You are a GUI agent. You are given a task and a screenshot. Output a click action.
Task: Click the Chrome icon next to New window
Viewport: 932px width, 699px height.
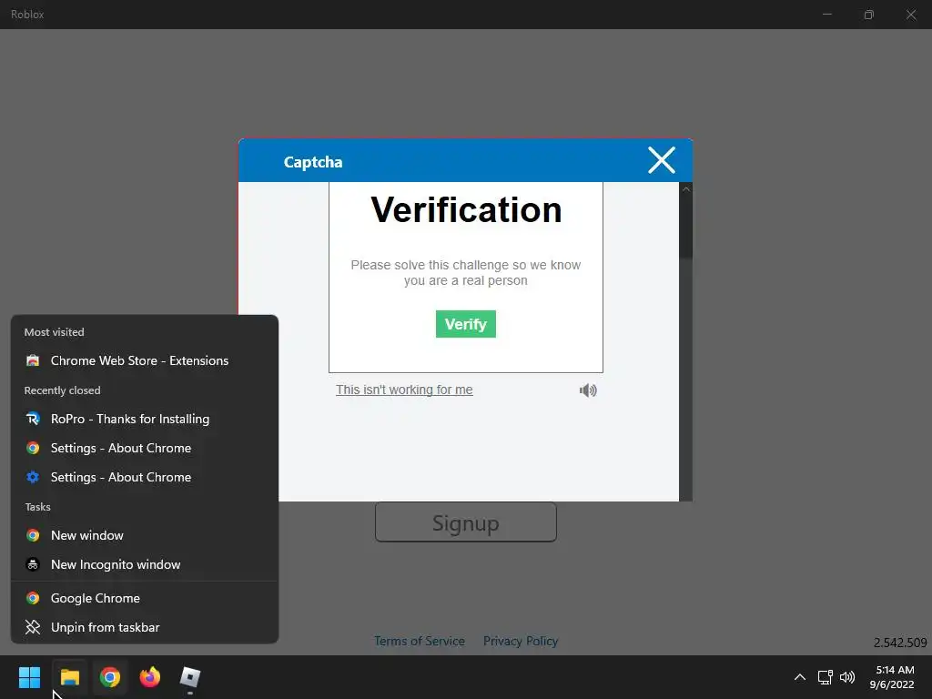tap(33, 535)
